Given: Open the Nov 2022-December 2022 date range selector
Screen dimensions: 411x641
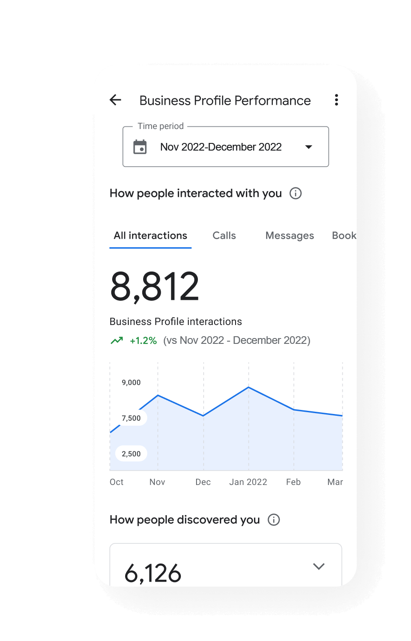Looking at the screenshot, I should 221,147.
